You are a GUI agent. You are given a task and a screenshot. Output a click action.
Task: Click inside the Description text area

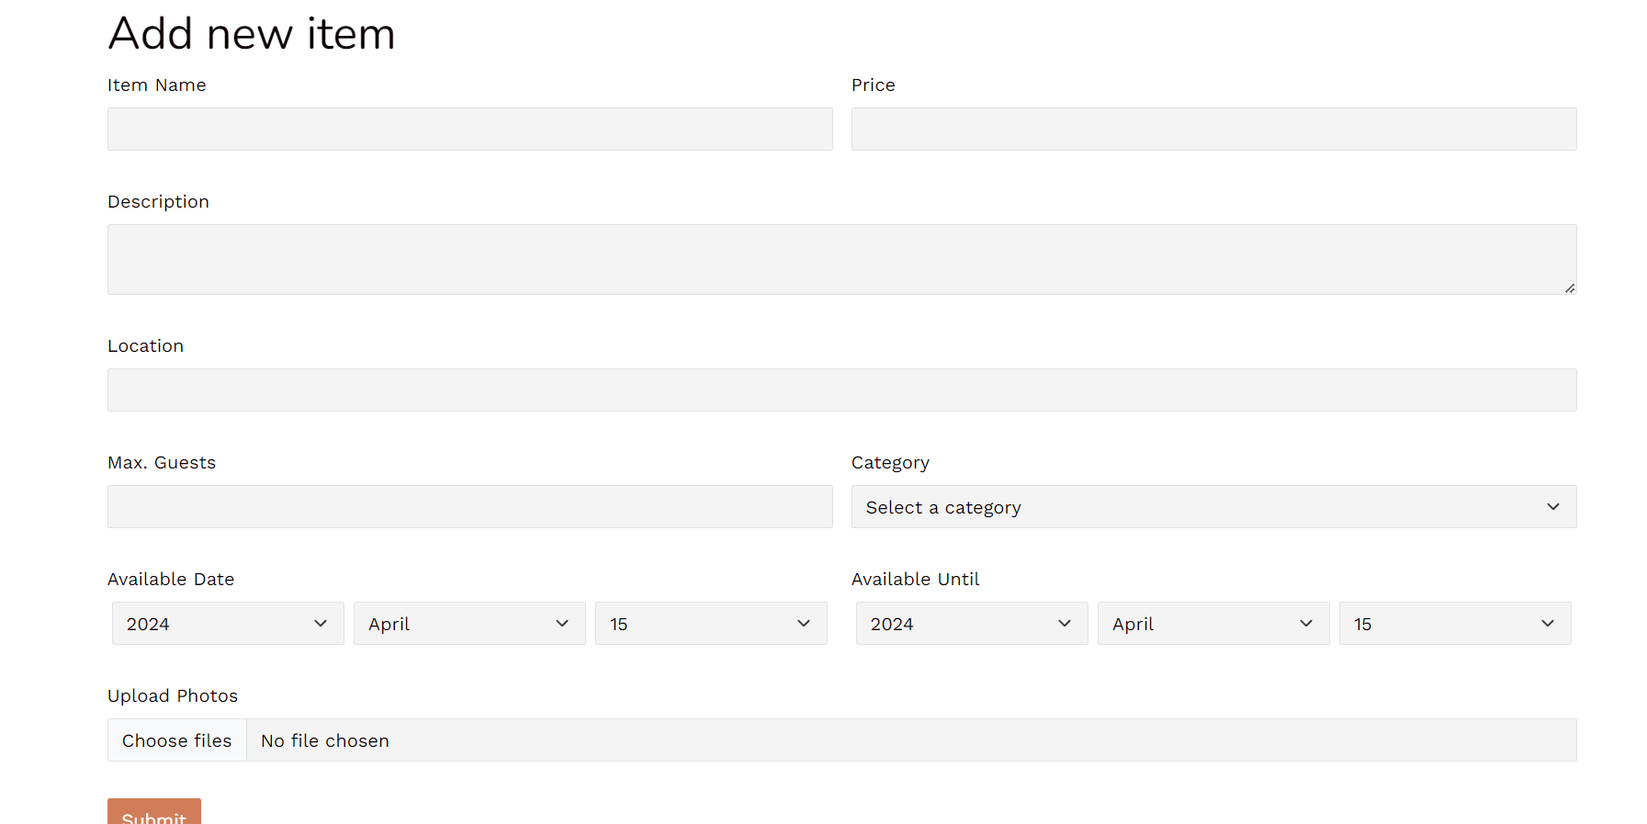coord(841,259)
